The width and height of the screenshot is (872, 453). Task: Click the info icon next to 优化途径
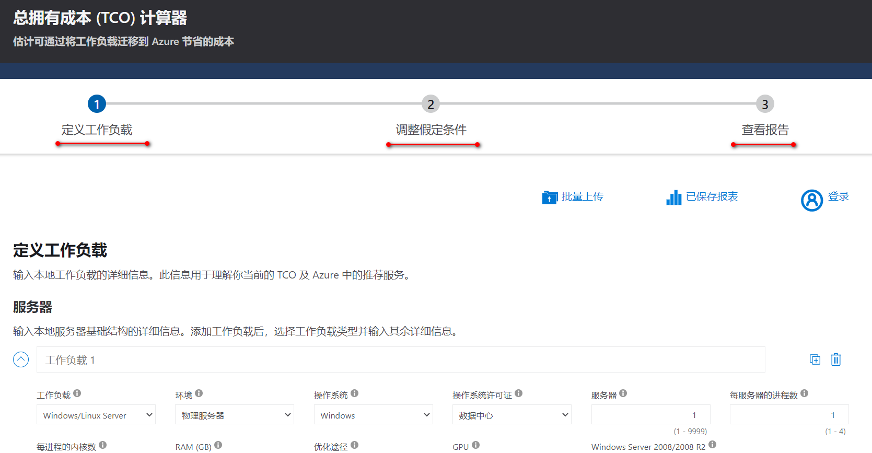pos(355,445)
